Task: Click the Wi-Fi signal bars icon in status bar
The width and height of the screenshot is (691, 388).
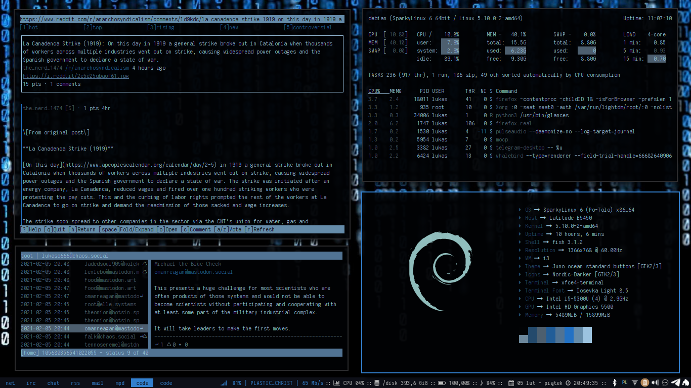Action: click(224, 383)
